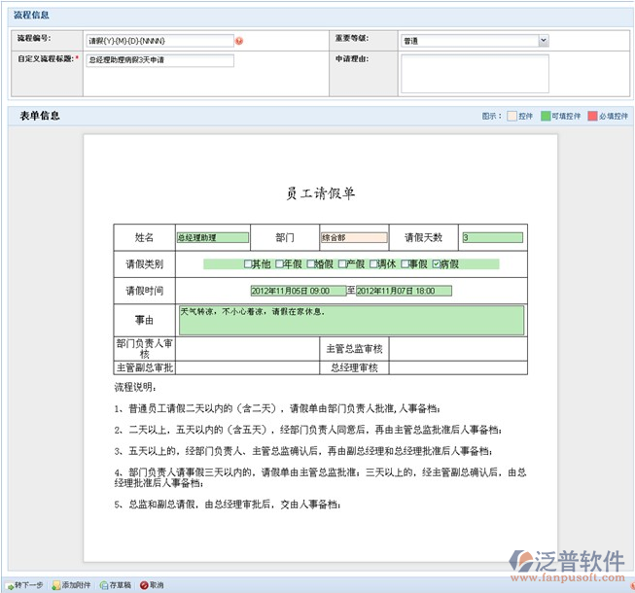The height and width of the screenshot is (593, 635).
Task: Click the 流程编号 input field
Action: pyautogui.click(x=159, y=41)
